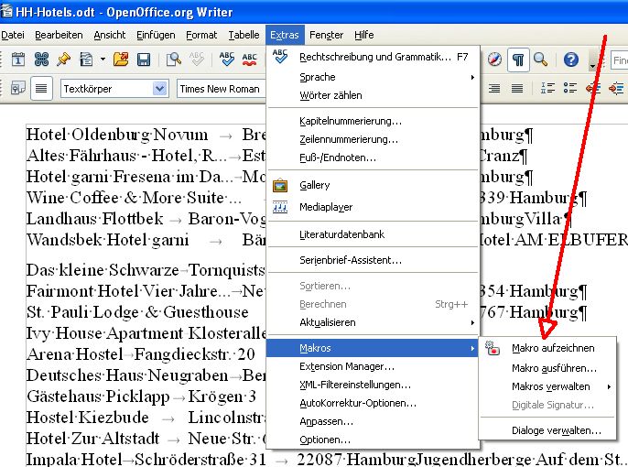The image size is (628, 467).
Task: Click the blue four-loop knot icon
Action: (41, 60)
